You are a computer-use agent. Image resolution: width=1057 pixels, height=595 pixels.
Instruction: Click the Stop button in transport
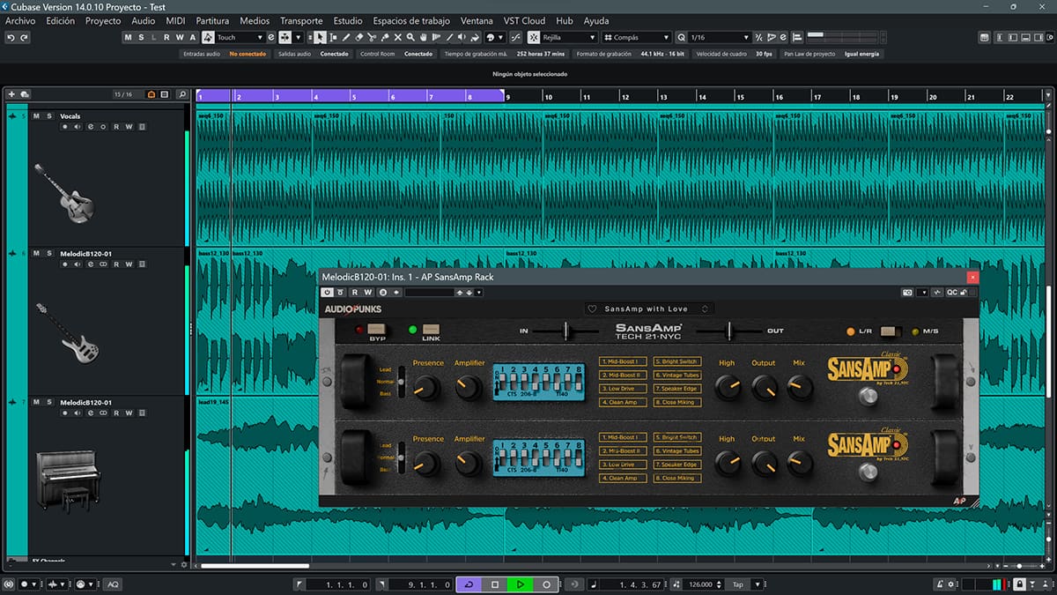(495, 584)
